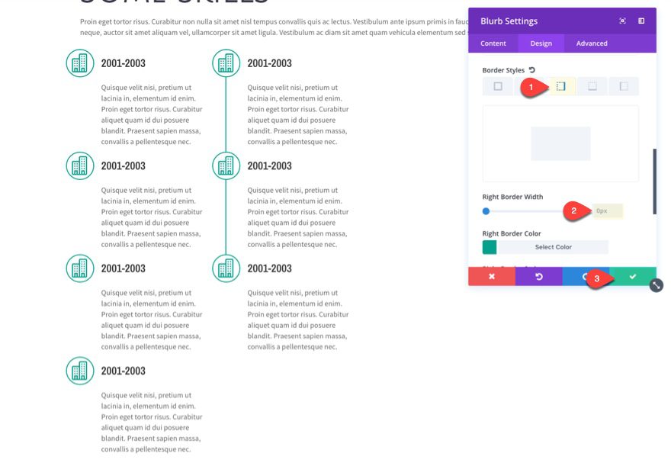The image size is (671, 466).
Task: Select the left border style icon
Action: coord(624,86)
